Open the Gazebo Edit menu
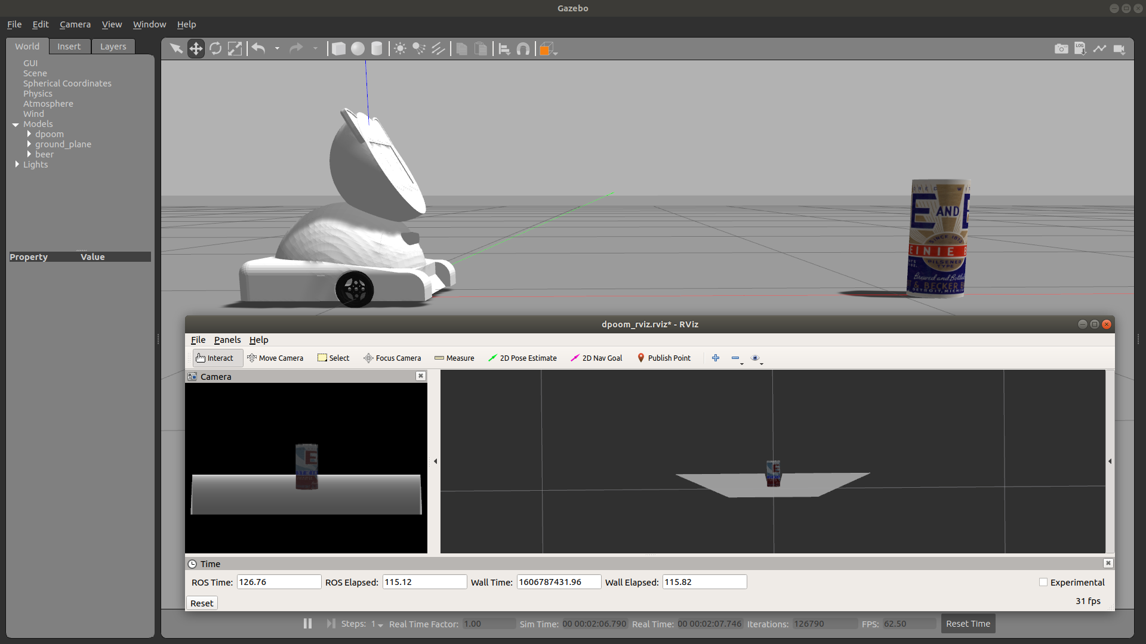The image size is (1146, 644). [41, 24]
